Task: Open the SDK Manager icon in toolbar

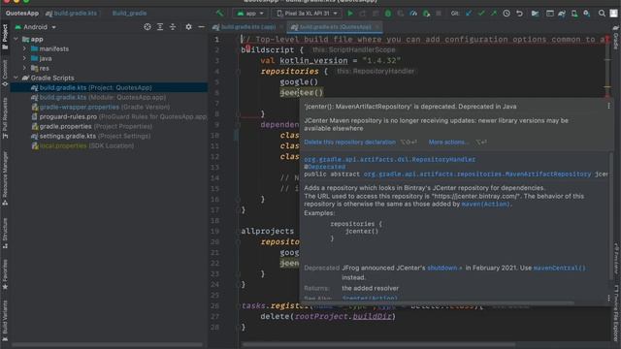Action: coord(587,14)
